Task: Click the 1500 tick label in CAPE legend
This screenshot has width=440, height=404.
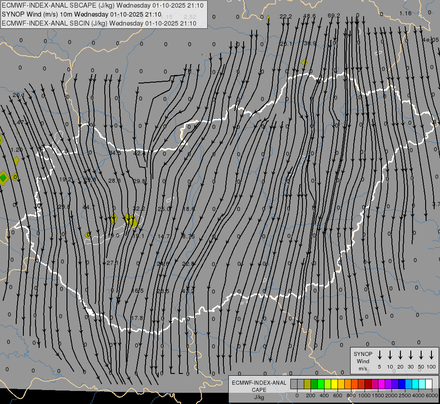Action: [x=378, y=395]
